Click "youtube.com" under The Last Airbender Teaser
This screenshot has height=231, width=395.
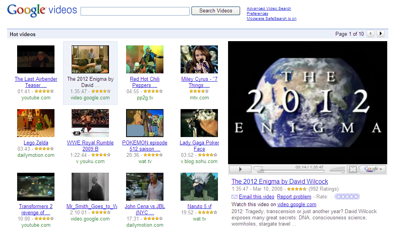click(x=36, y=98)
